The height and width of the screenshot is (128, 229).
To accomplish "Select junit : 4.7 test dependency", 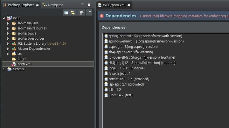I will point(121,95).
